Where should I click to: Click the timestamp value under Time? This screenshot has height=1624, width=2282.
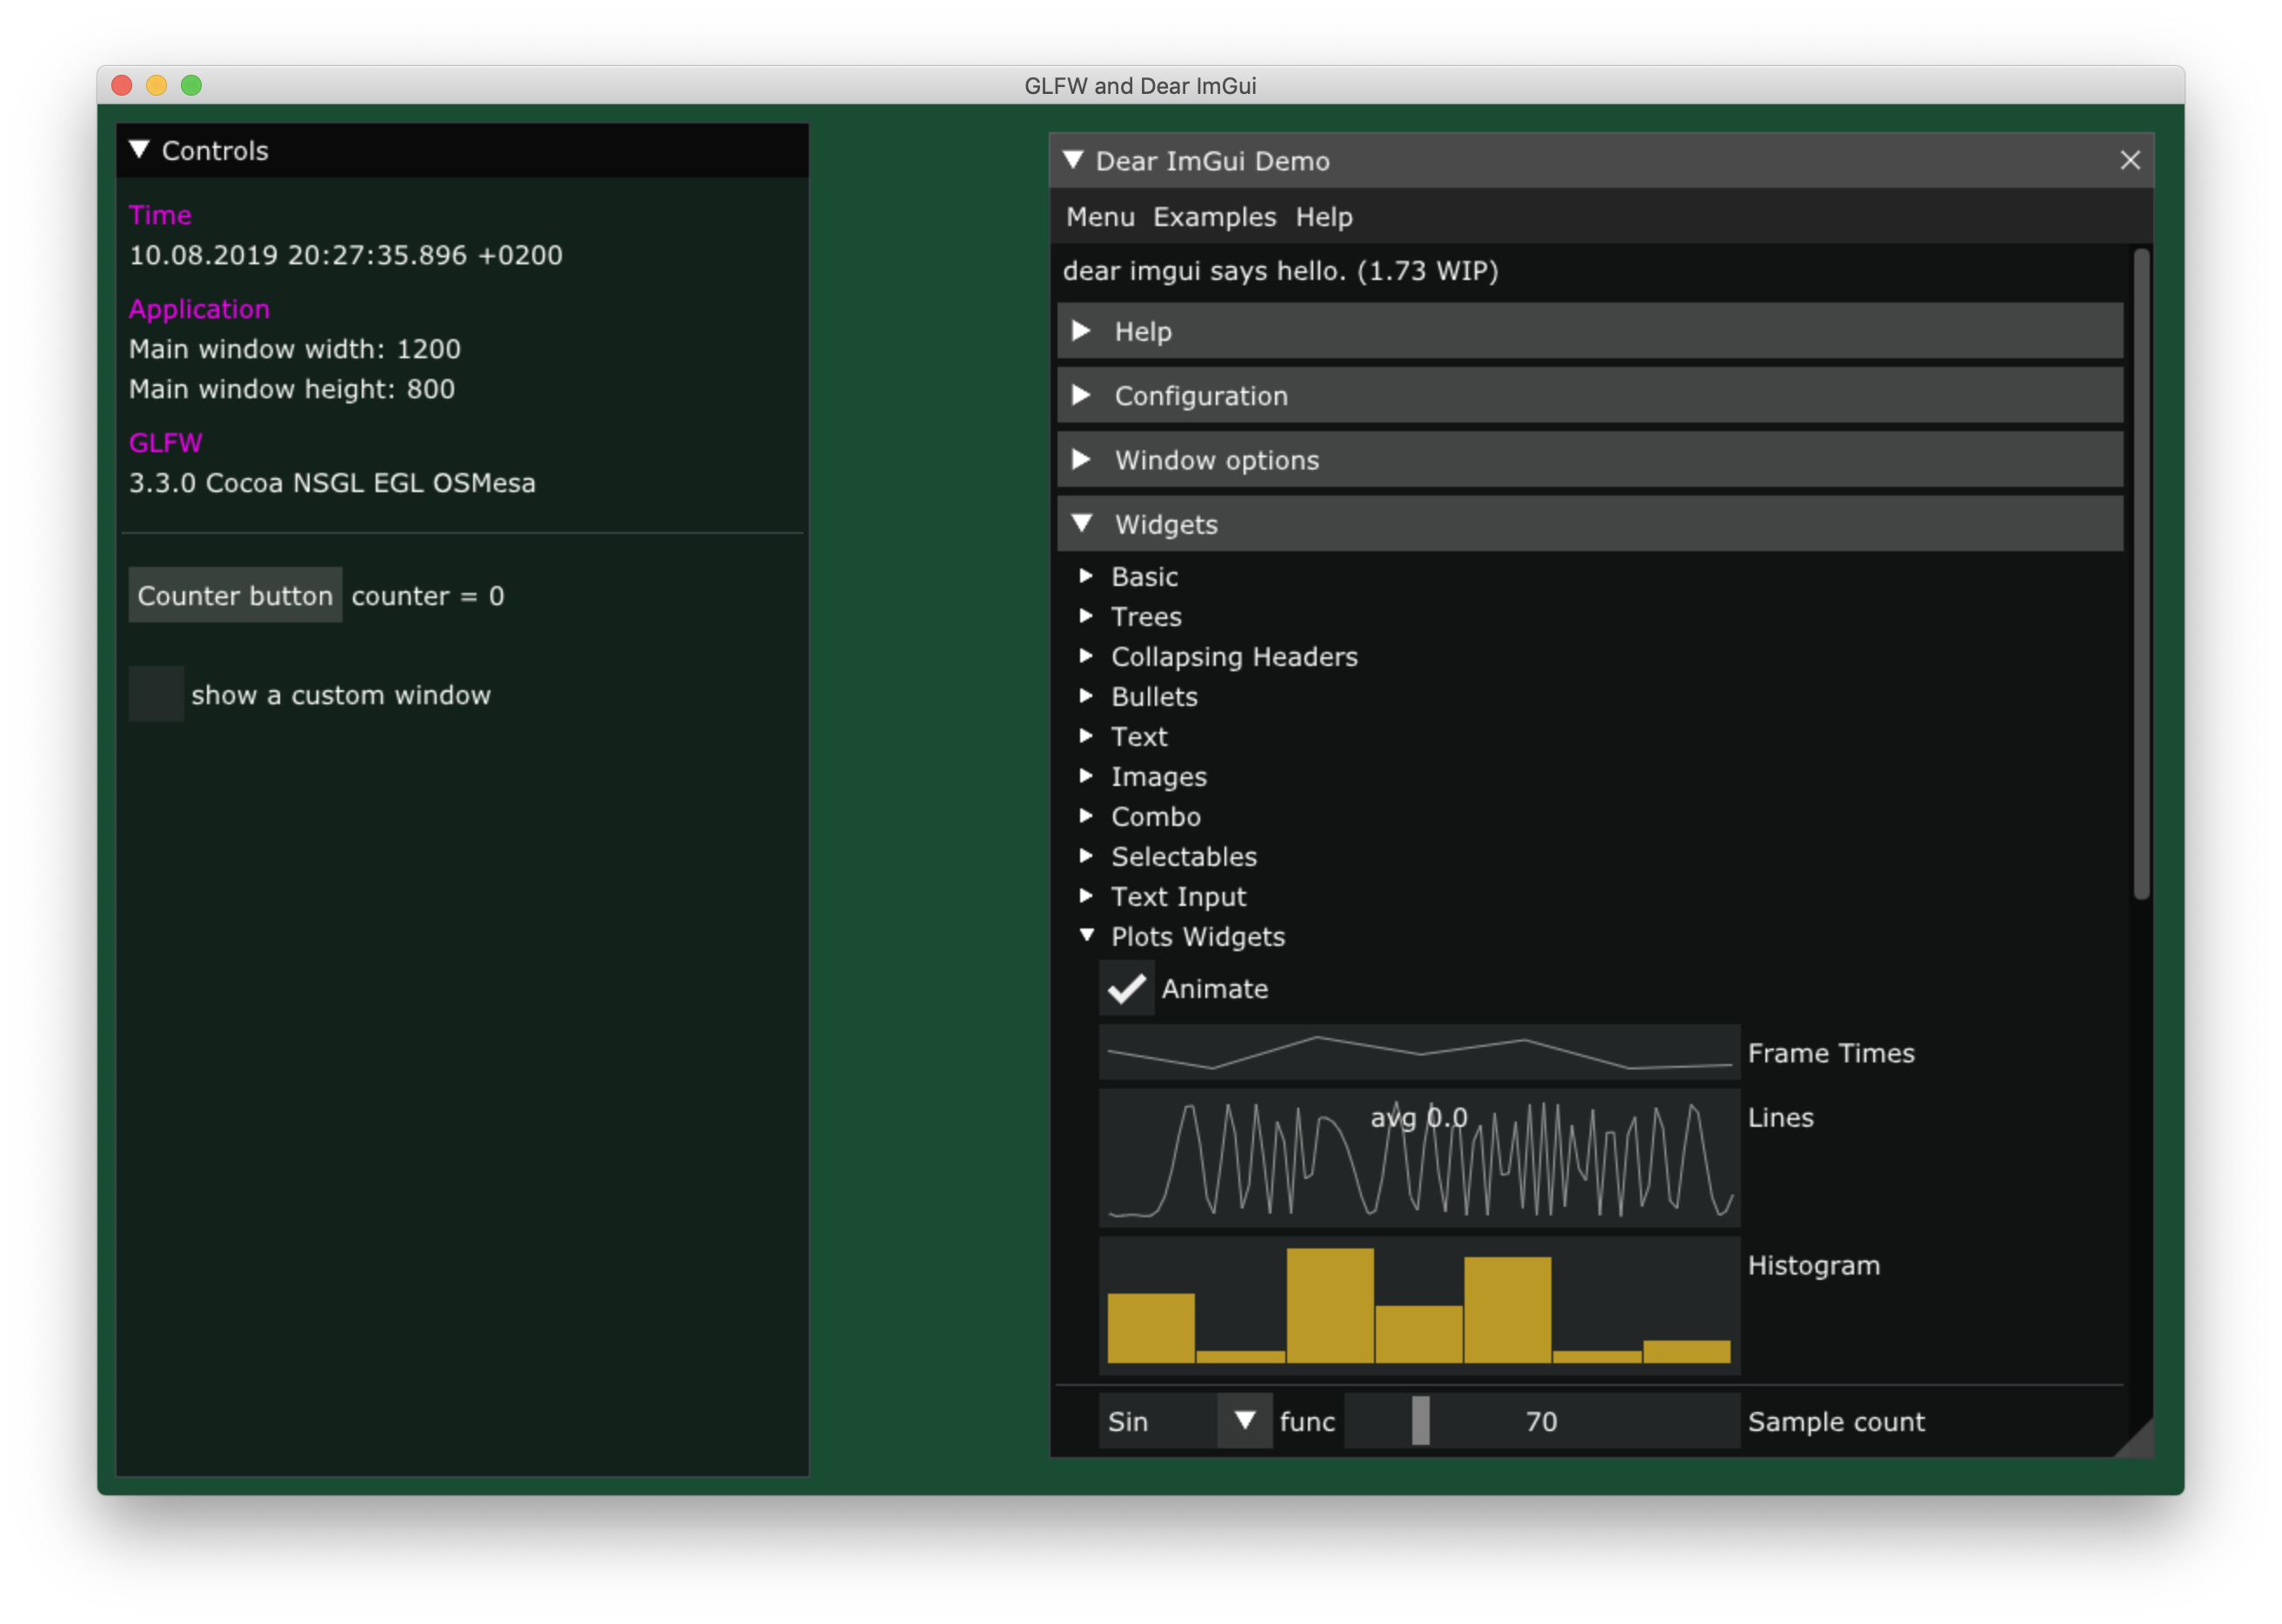click(345, 255)
